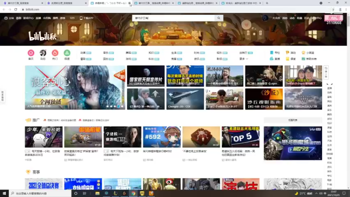The height and width of the screenshot is (197, 350).
Task: Open 下载APP phone icon link
Action: (86, 18)
